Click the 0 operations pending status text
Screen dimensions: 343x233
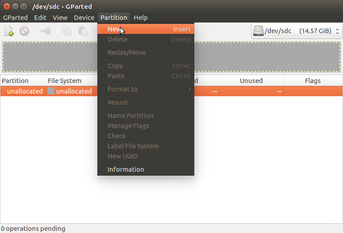click(33, 229)
